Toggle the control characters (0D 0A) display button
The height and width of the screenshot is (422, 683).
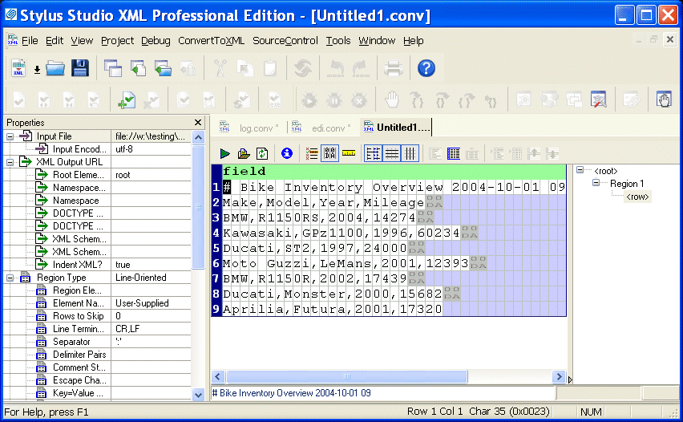329,153
